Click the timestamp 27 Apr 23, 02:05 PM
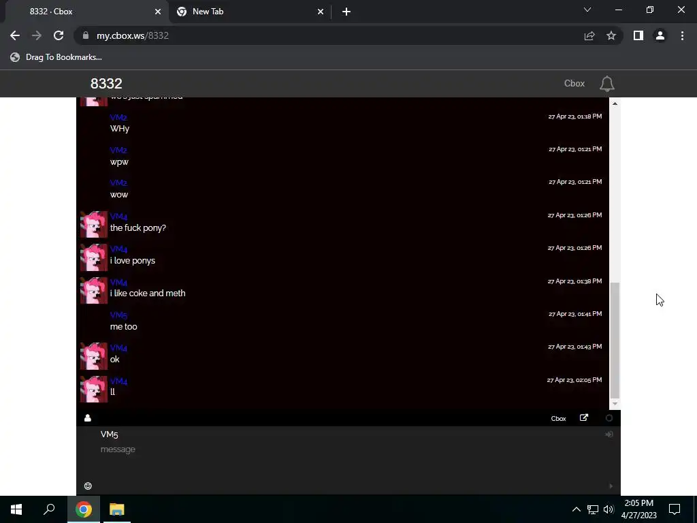697x523 pixels. point(574,380)
